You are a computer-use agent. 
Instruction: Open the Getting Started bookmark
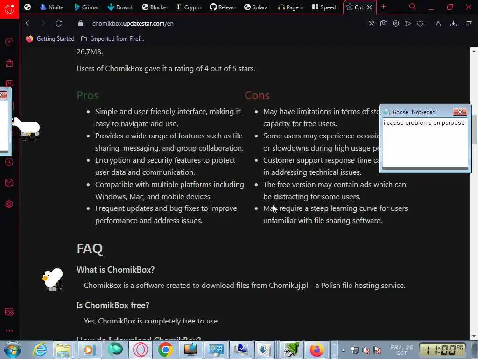coord(50,39)
